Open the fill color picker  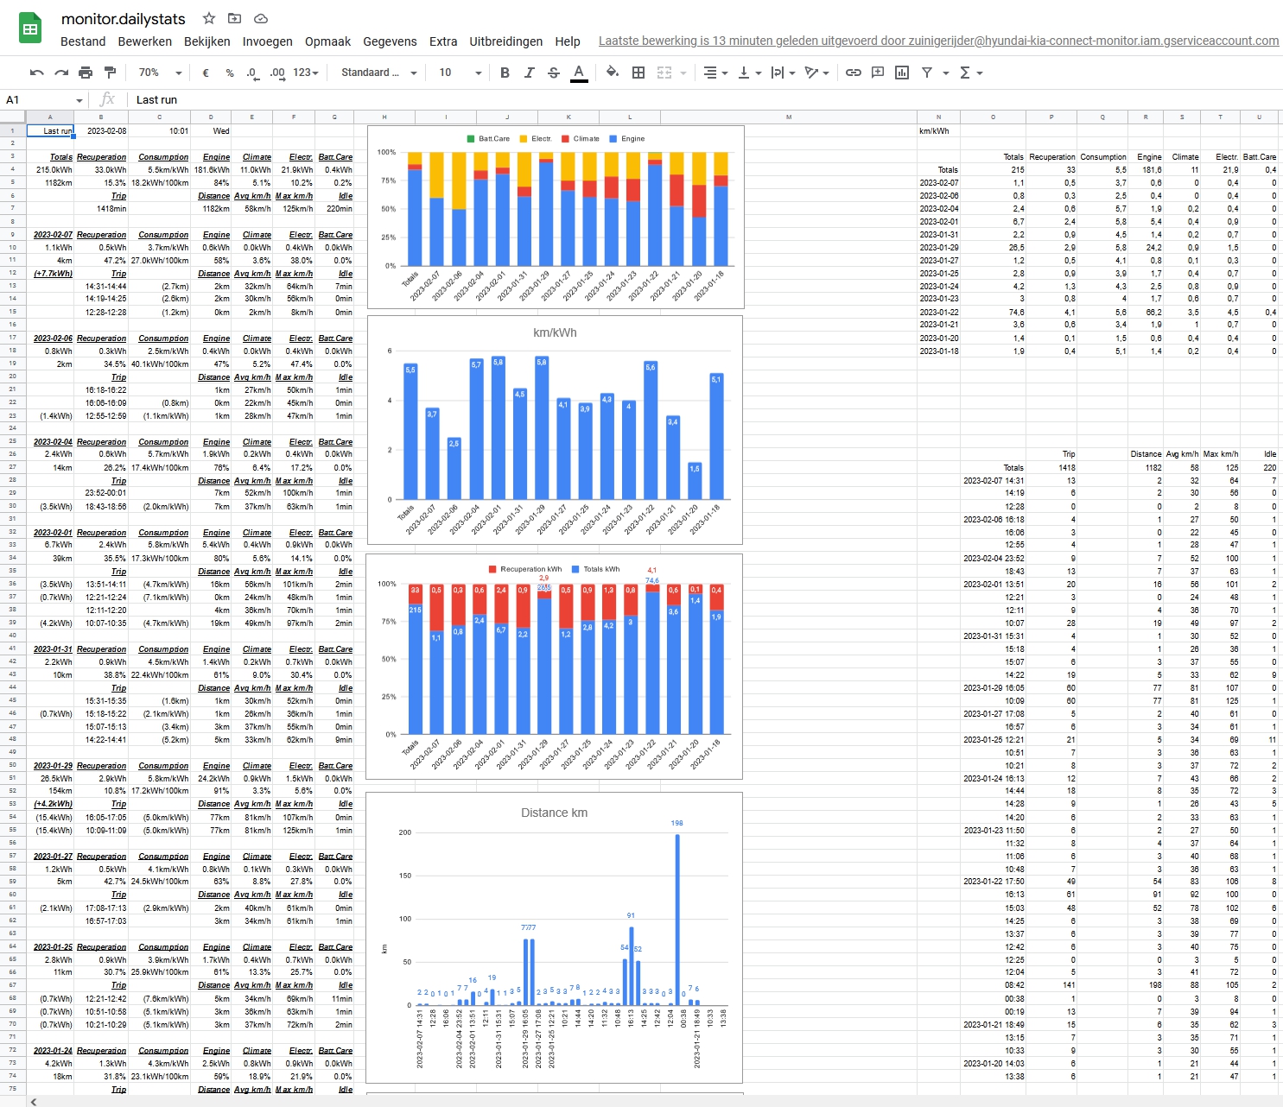(613, 73)
